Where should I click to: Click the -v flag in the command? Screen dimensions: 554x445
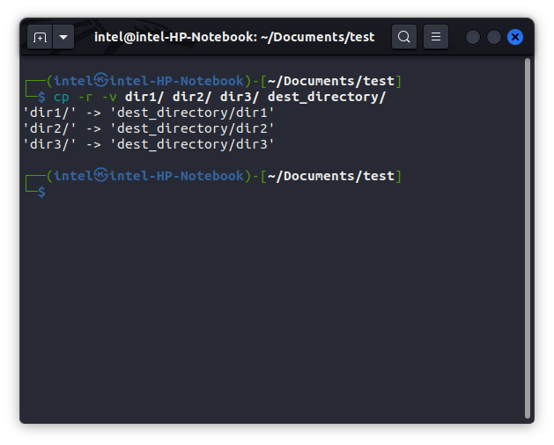pyautogui.click(x=110, y=97)
